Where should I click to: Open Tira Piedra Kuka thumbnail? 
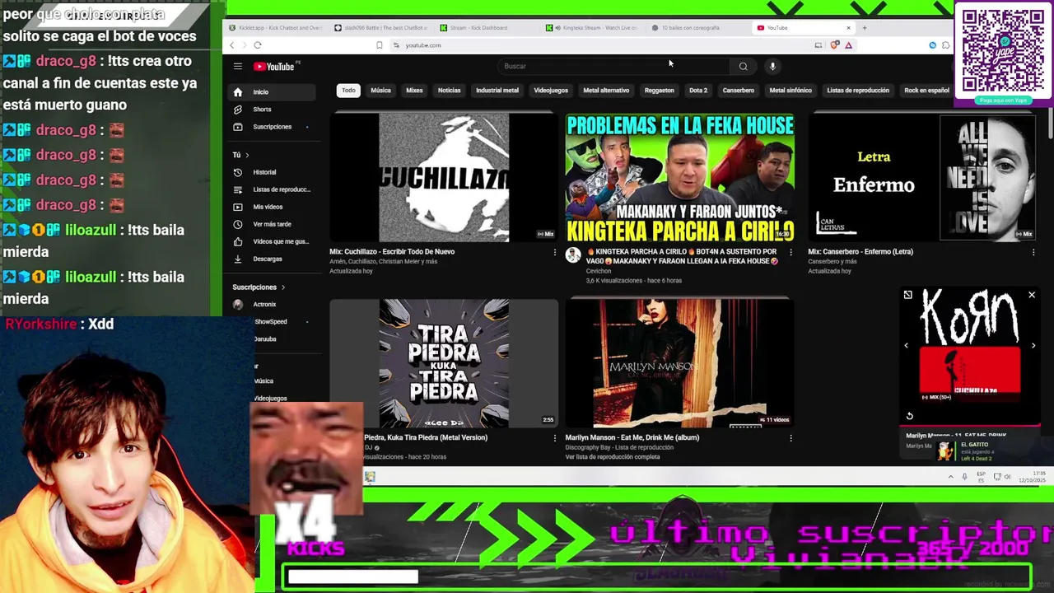444,363
